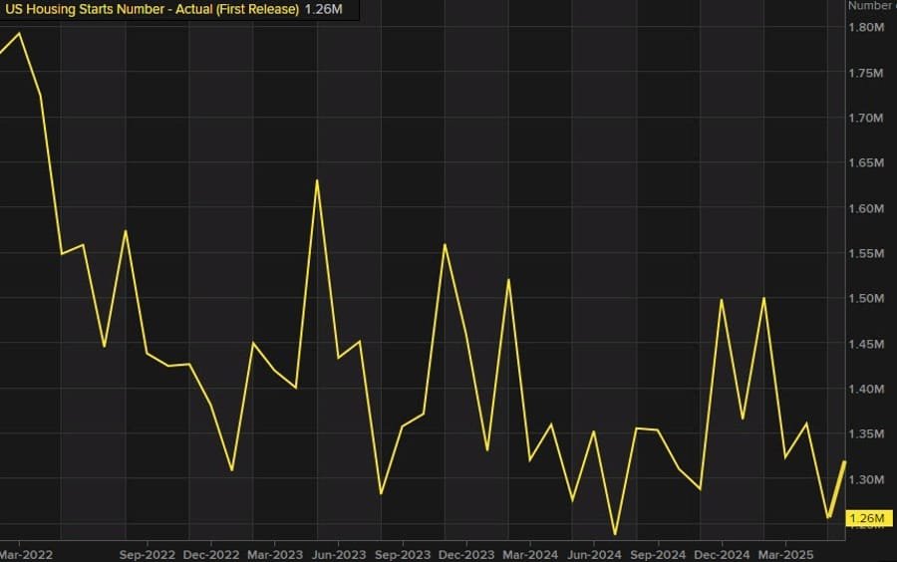Pick the Mar-2025 x-axis date label
The height and width of the screenshot is (562, 897).
[785, 551]
